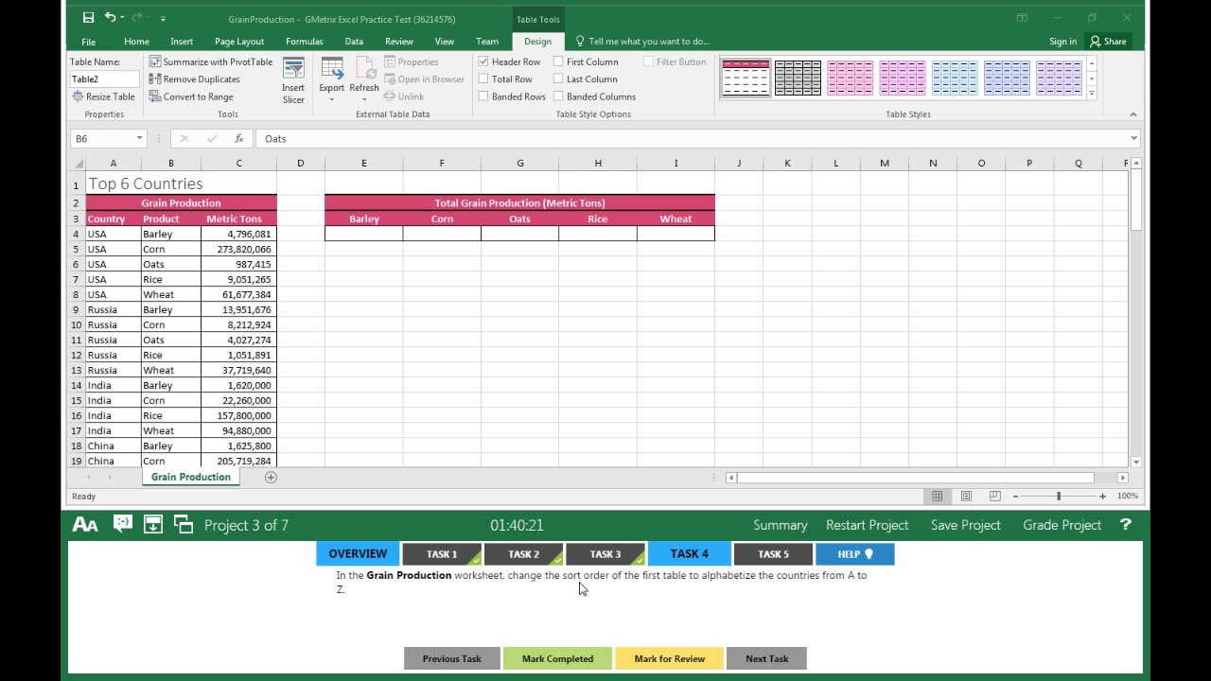This screenshot has height=681, width=1211.
Task: Switch to Normal view icon in status bar
Action: (937, 497)
